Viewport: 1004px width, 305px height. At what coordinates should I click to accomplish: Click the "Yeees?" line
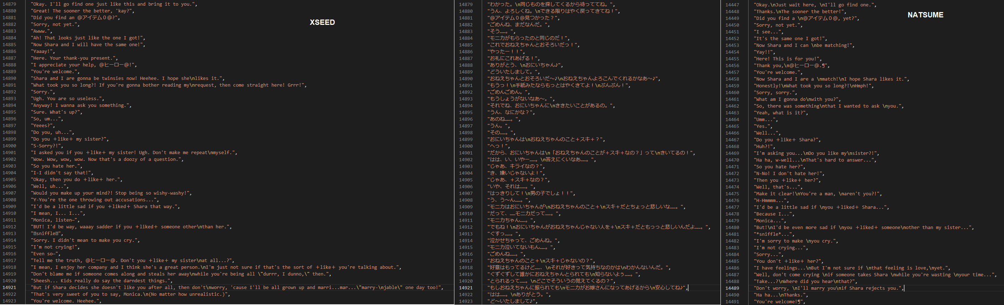click(43, 126)
